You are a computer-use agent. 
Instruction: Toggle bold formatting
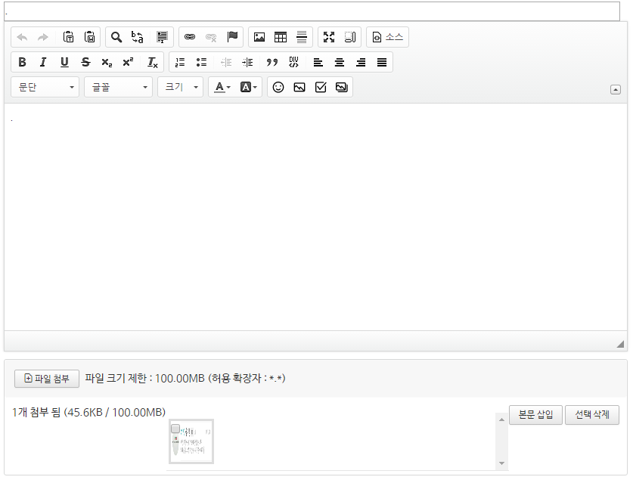pos(22,62)
